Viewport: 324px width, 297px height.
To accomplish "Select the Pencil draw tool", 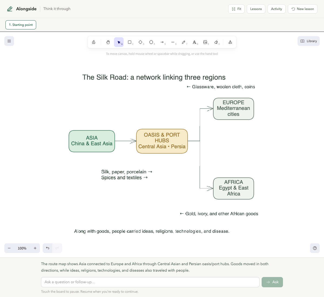I will click(x=184, y=42).
